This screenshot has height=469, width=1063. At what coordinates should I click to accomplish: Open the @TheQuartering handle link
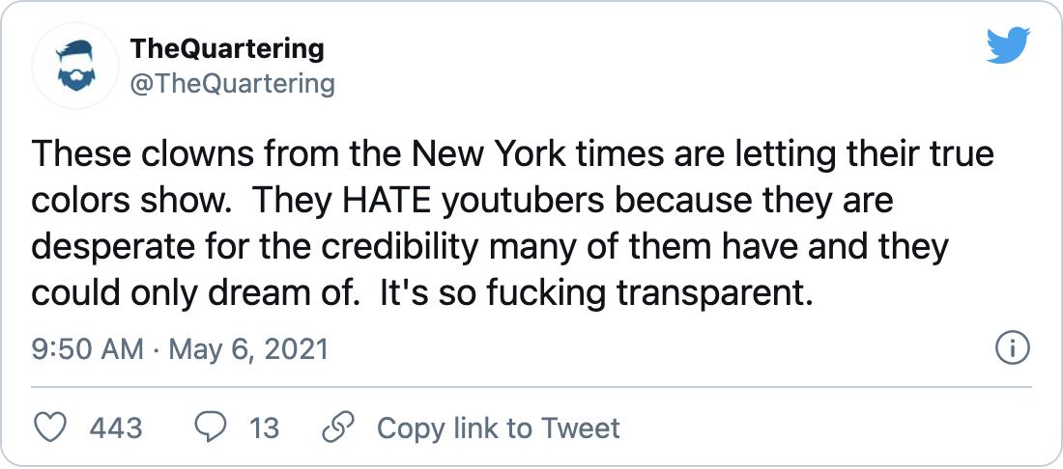[232, 84]
